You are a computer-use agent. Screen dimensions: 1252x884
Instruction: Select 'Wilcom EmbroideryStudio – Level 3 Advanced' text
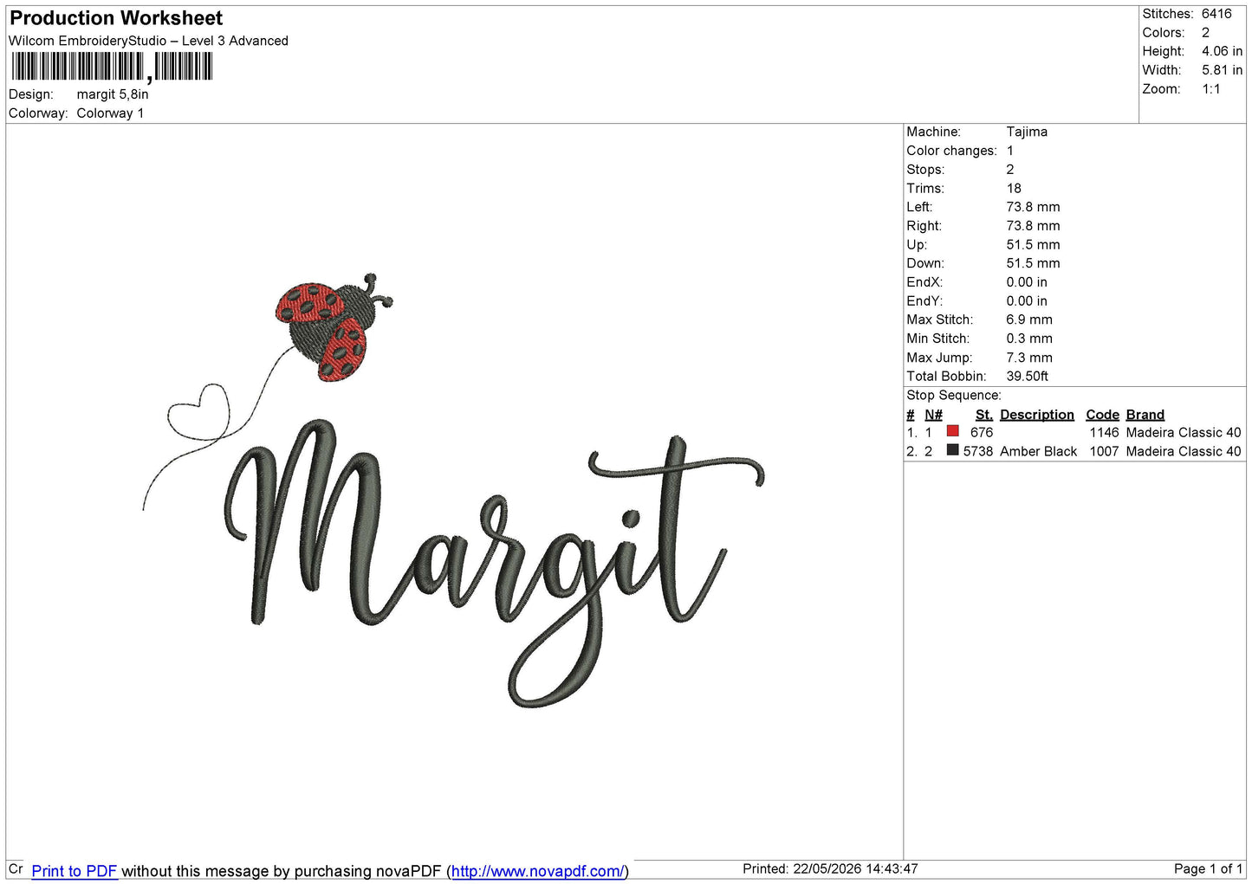pos(148,41)
